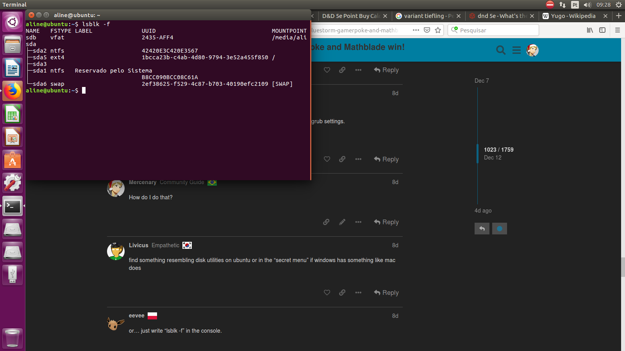Open Trash in launcher
625x351 pixels.
click(x=12, y=338)
